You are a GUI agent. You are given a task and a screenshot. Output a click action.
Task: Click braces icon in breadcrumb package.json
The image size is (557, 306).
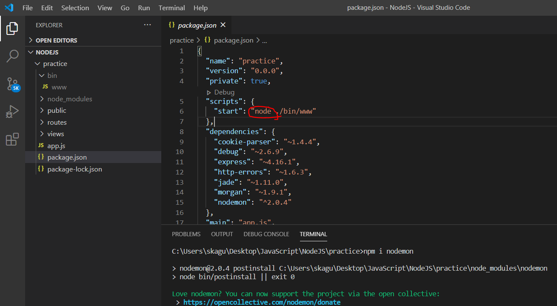coord(208,40)
